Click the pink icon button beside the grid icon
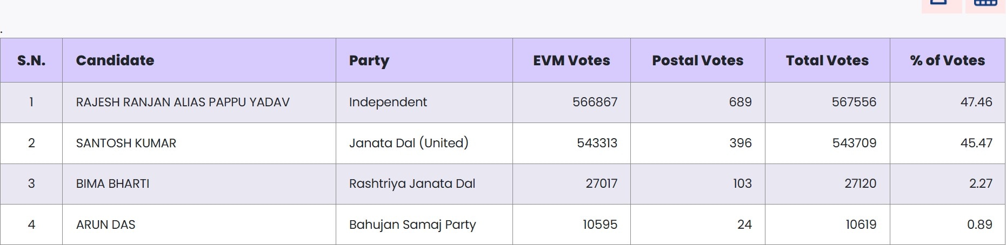 point(941,4)
